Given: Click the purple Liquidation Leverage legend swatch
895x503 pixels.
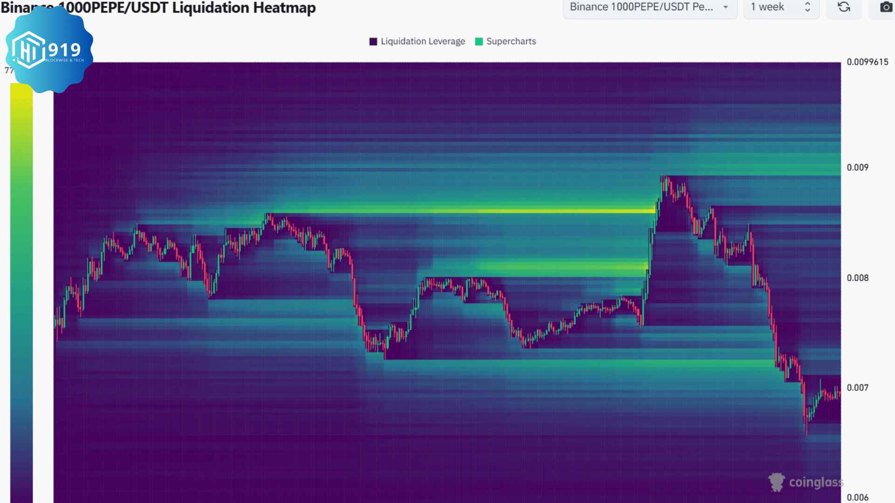Looking at the screenshot, I should click(373, 41).
